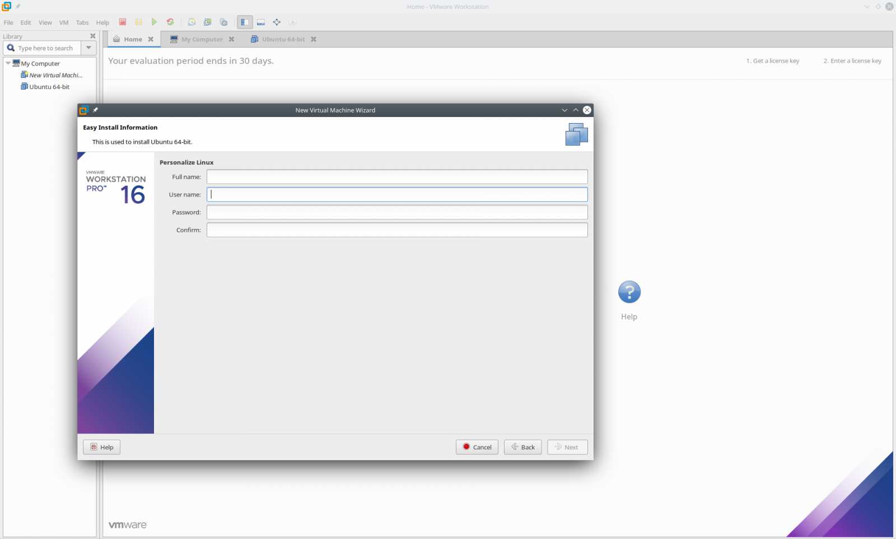
Task: Close the My Computer tab
Action: [x=231, y=39]
